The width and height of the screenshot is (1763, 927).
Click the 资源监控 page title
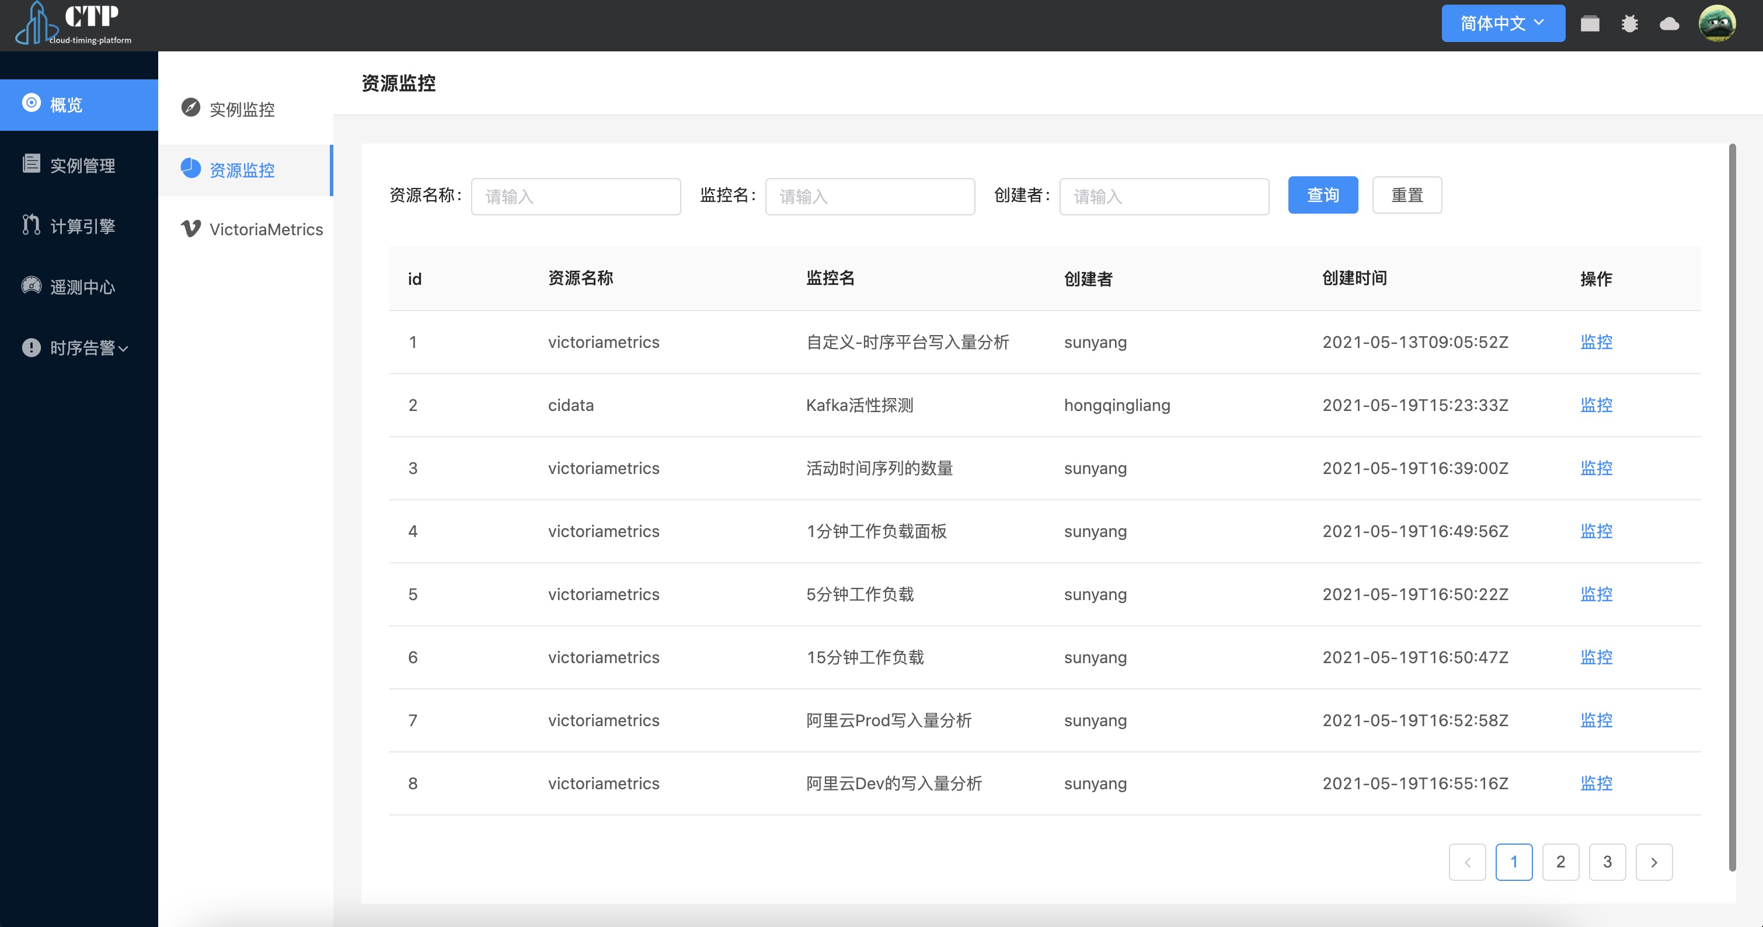coord(398,83)
